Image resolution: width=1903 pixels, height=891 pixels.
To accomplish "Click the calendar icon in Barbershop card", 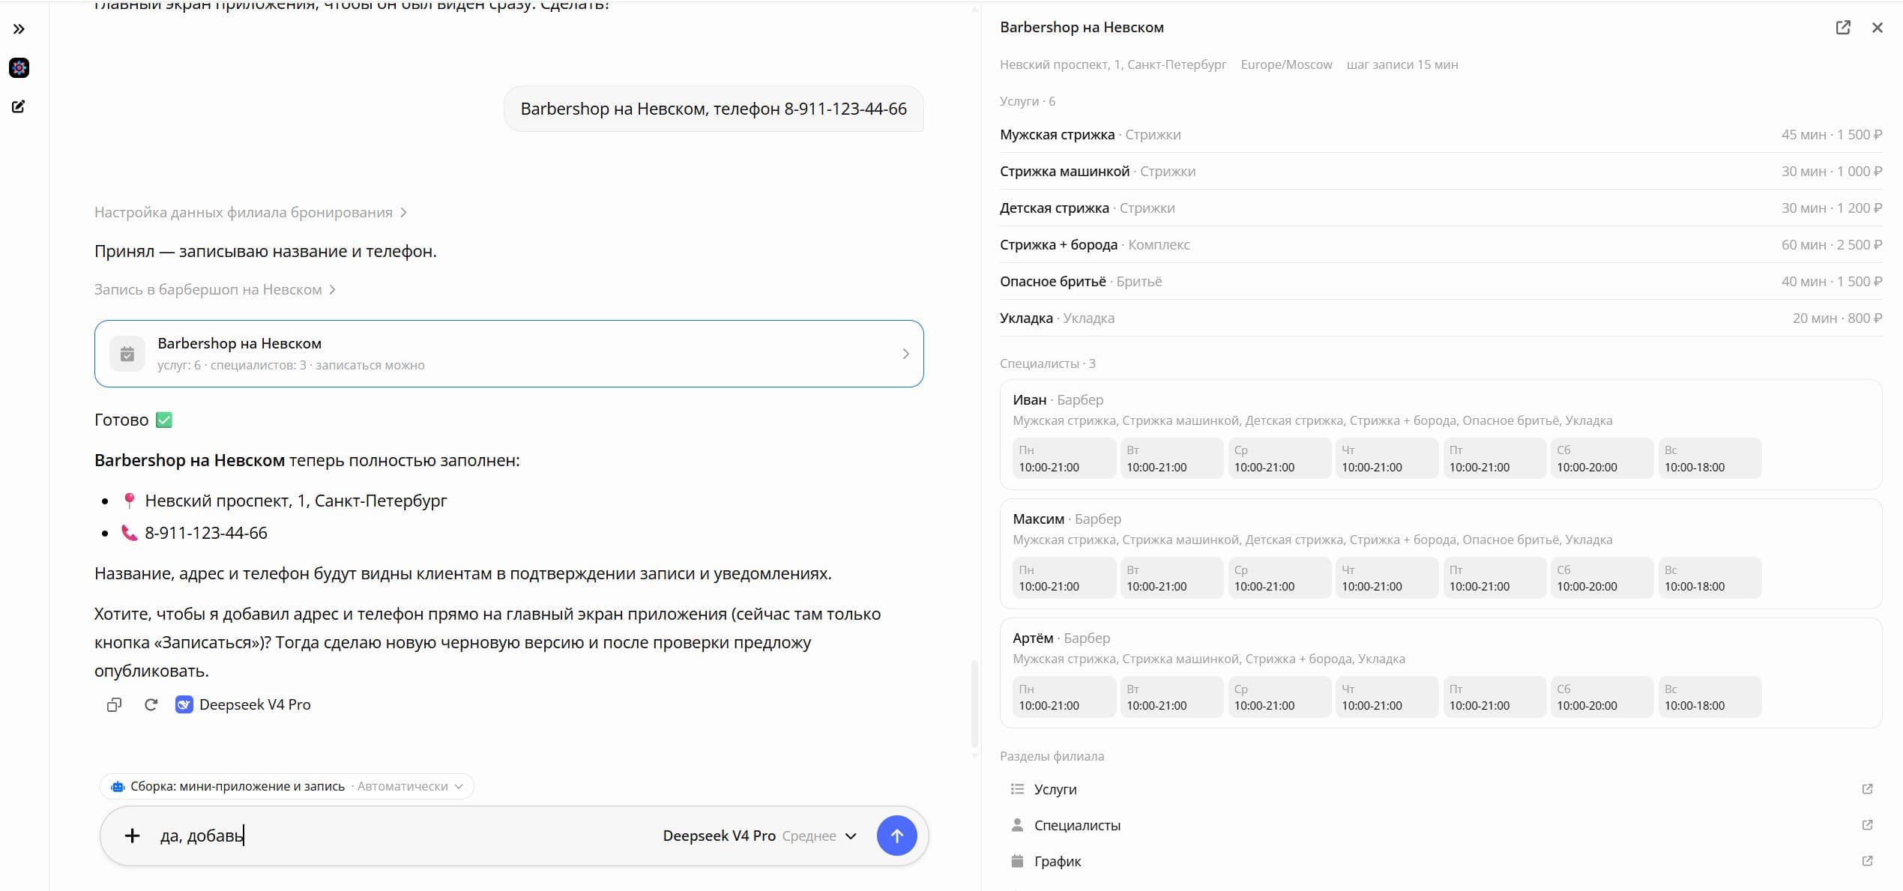I will pyautogui.click(x=127, y=354).
